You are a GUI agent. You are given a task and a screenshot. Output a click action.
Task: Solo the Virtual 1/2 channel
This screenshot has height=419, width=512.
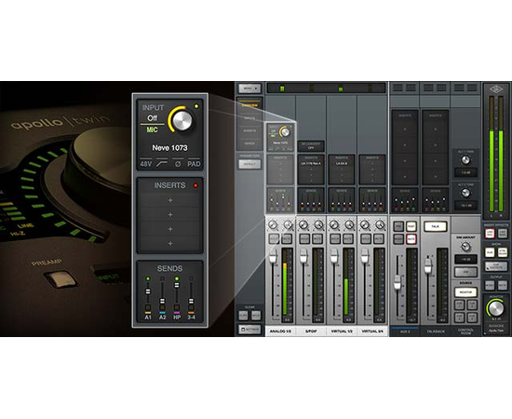[x=335, y=238]
